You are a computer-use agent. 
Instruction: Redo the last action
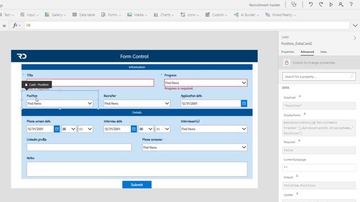coord(321,4)
